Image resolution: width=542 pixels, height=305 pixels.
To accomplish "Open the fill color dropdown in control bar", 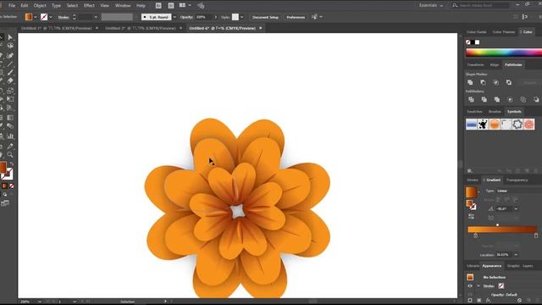I will point(36,17).
